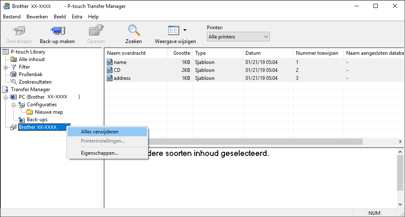This screenshot has height=217, width=405.
Task: Open the Bewerken menu
Action: pyautogui.click(x=37, y=17)
